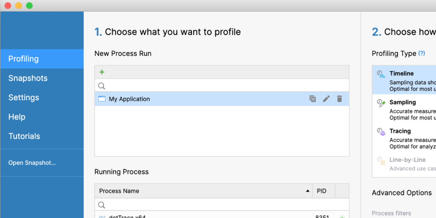The height and width of the screenshot is (218, 436).
Task: Click the green plus to add process run
Action: pos(102,72)
